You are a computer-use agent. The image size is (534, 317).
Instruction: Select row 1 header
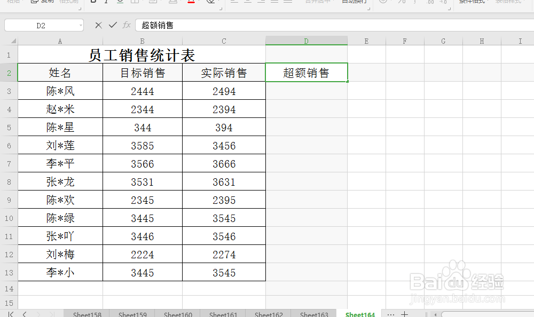click(9, 54)
